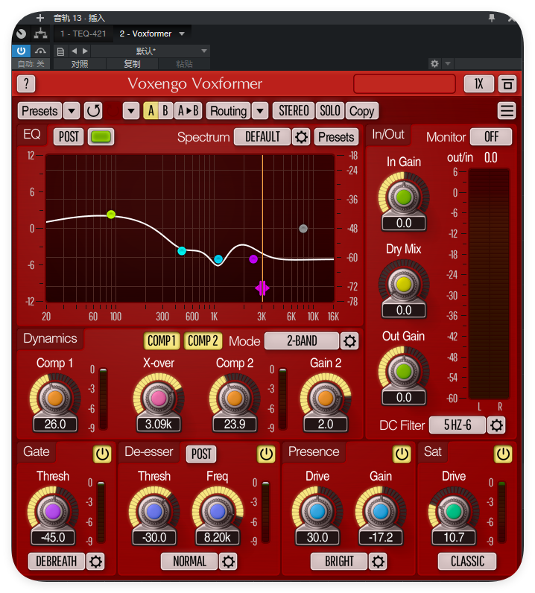Open the DC Filter 5 HZ-6 selector
Screen dimensions: 535x593
[457, 425]
